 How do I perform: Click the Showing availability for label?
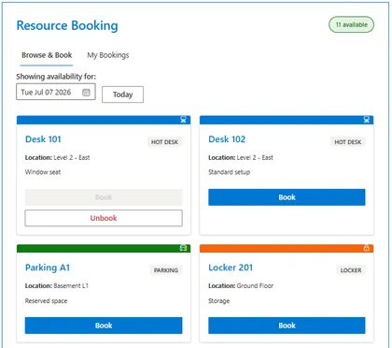tap(56, 77)
